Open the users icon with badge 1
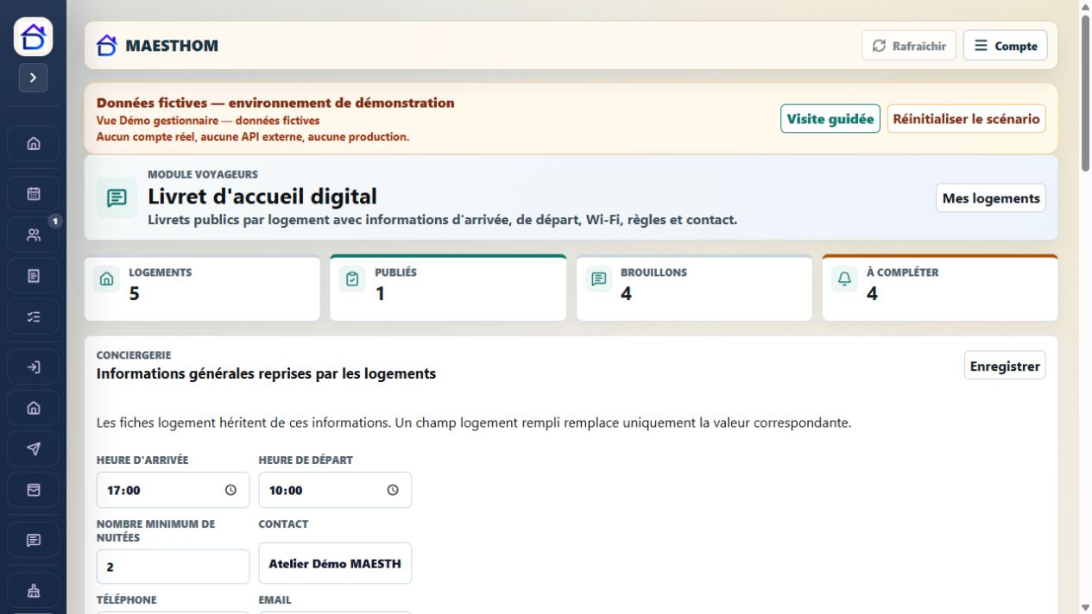 coord(34,235)
